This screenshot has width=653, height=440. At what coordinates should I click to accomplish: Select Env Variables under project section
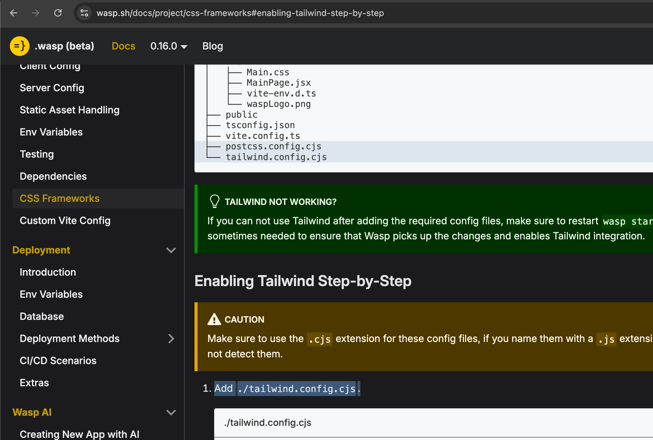(x=51, y=132)
